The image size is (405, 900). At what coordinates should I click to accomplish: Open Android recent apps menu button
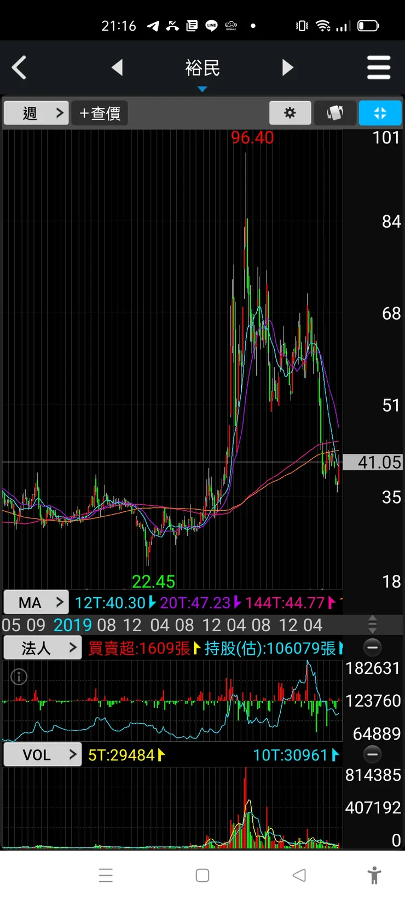(x=106, y=875)
